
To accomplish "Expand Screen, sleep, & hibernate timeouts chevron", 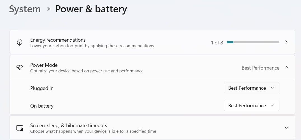I will [x=286, y=128].
